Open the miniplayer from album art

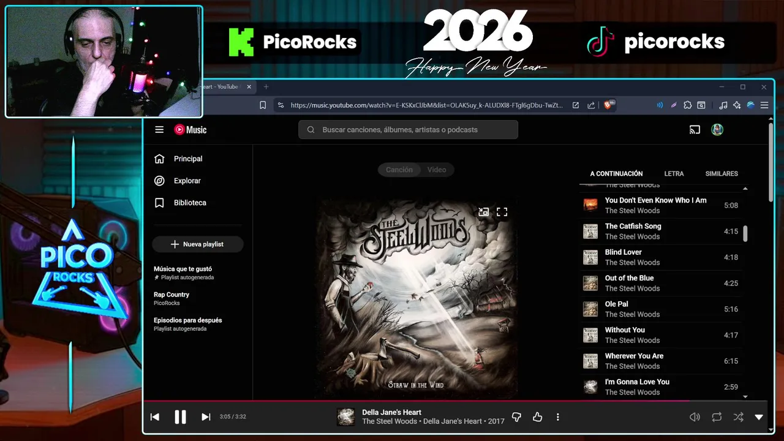[x=483, y=212]
